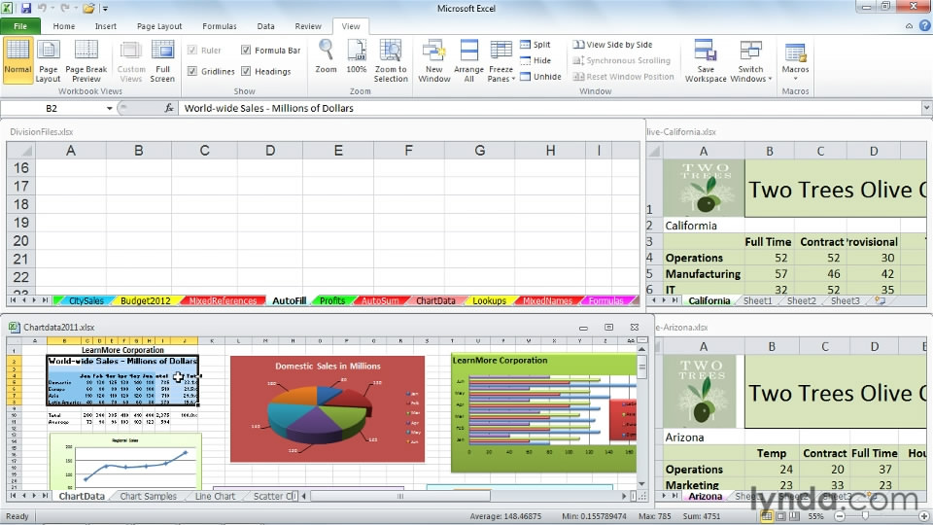
Task: Select the LearnMore Corporation bar chart
Action: [543, 412]
